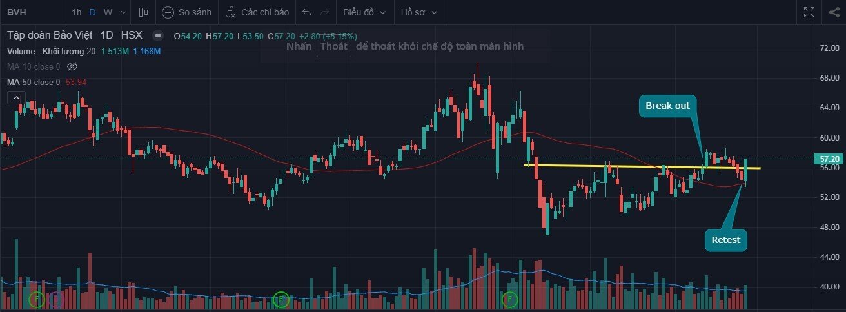Switch to the 1h timeframe
The height and width of the screenshot is (312, 846).
click(x=77, y=12)
